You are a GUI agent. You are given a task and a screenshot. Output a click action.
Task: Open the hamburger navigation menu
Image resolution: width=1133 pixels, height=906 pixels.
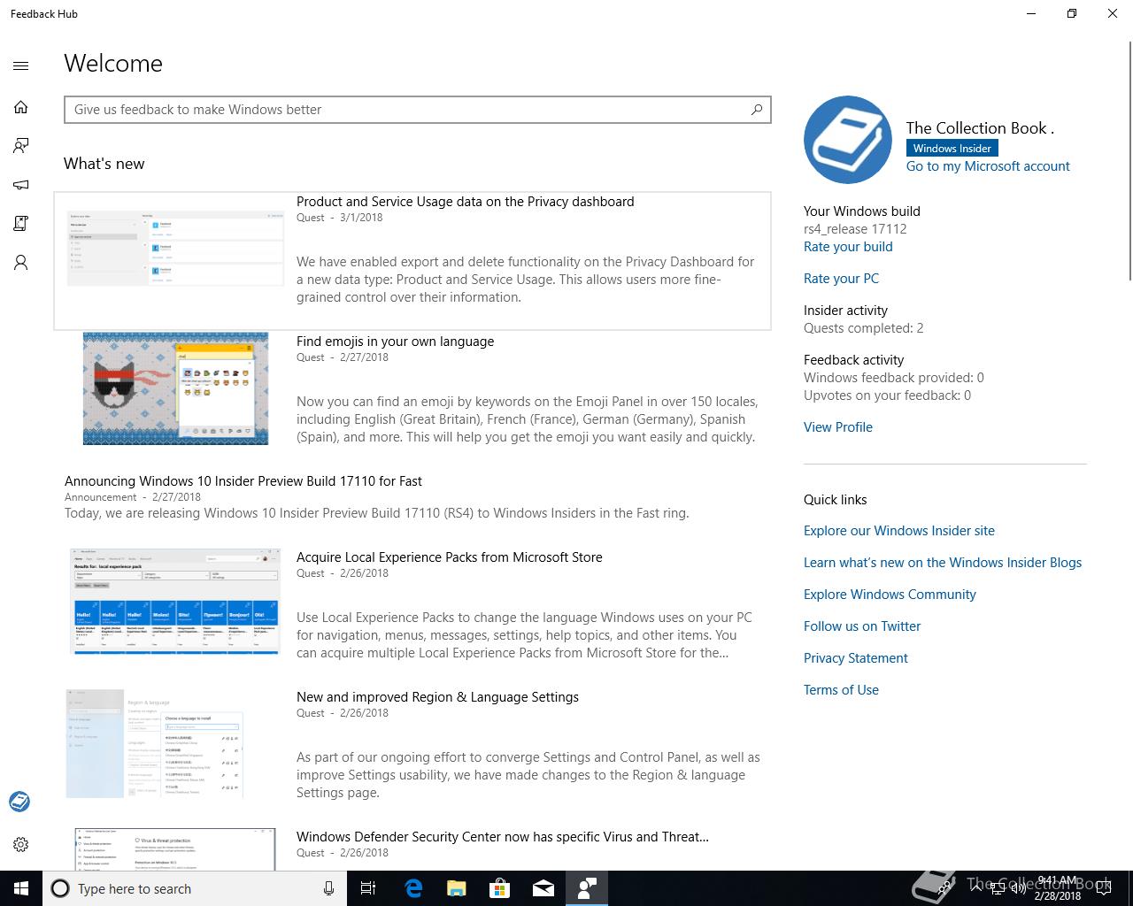(x=21, y=65)
